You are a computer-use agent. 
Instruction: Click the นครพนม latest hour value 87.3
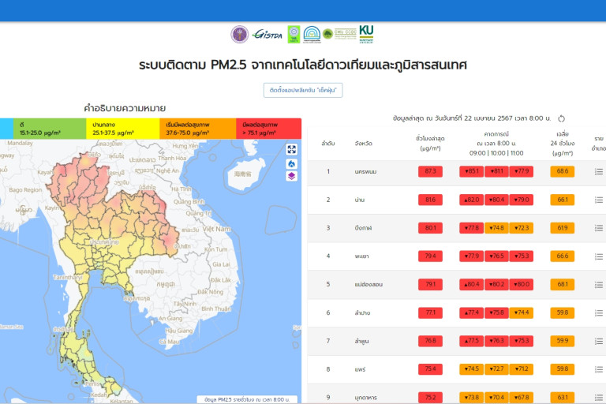pyautogui.click(x=430, y=171)
